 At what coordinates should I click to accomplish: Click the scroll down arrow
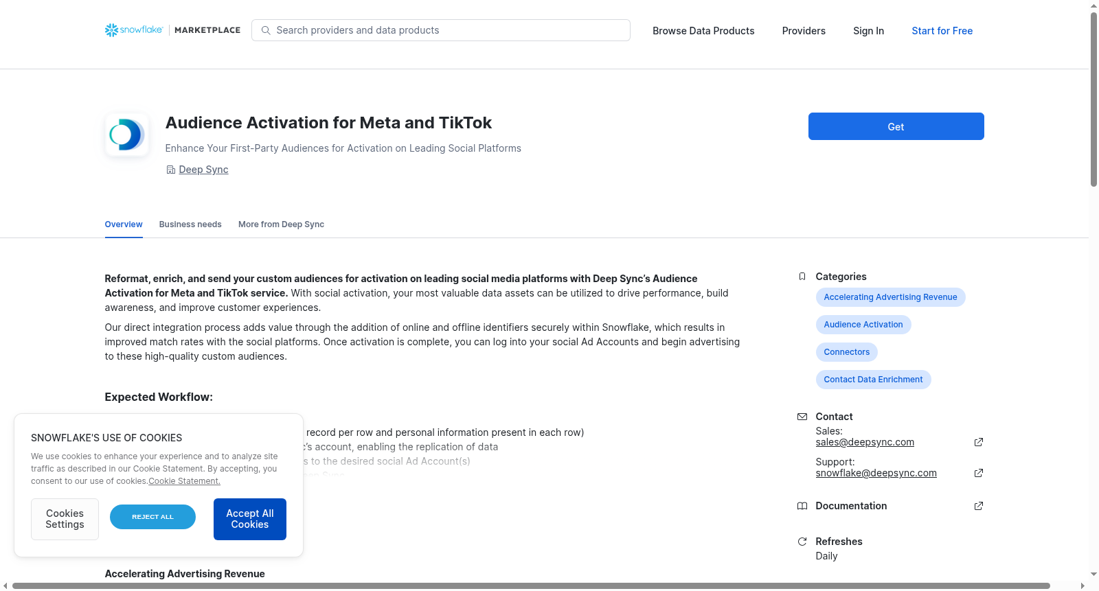[x=1094, y=574]
